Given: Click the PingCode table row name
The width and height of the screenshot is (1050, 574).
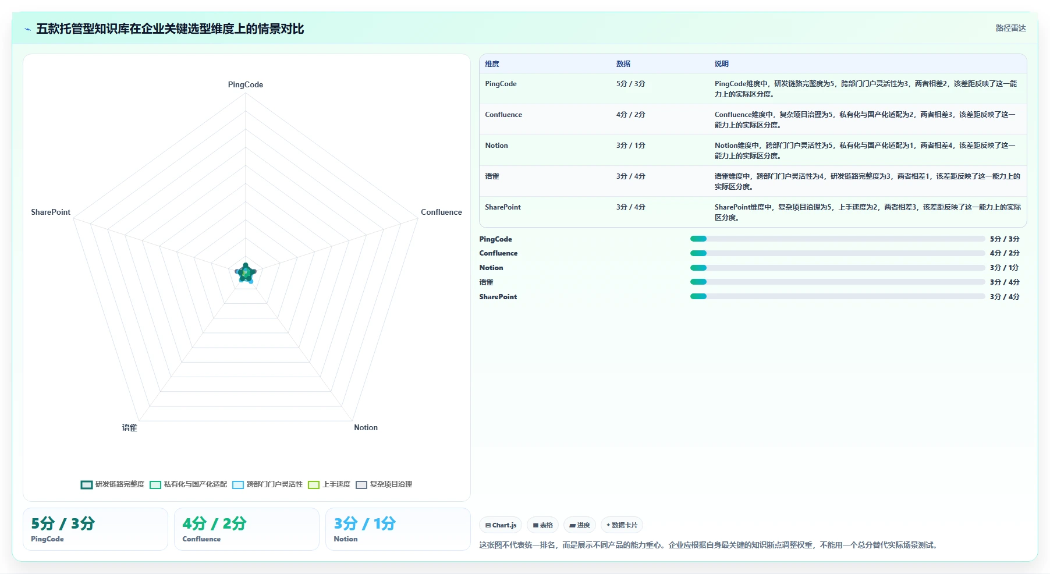Looking at the screenshot, I should (x=501, y=84).
